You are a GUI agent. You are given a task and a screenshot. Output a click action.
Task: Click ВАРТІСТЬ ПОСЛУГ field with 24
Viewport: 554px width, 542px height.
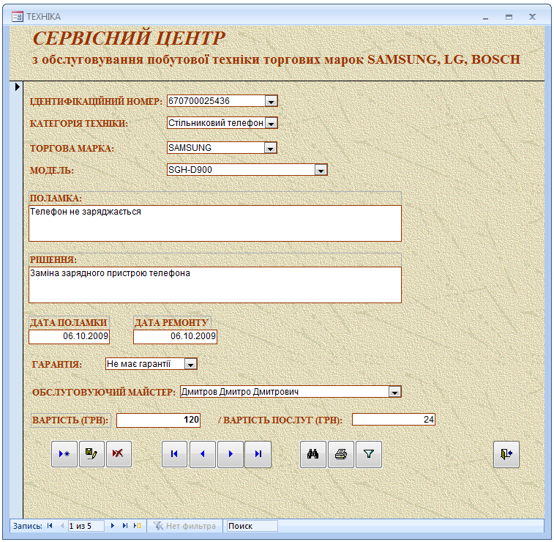(394, 420)
